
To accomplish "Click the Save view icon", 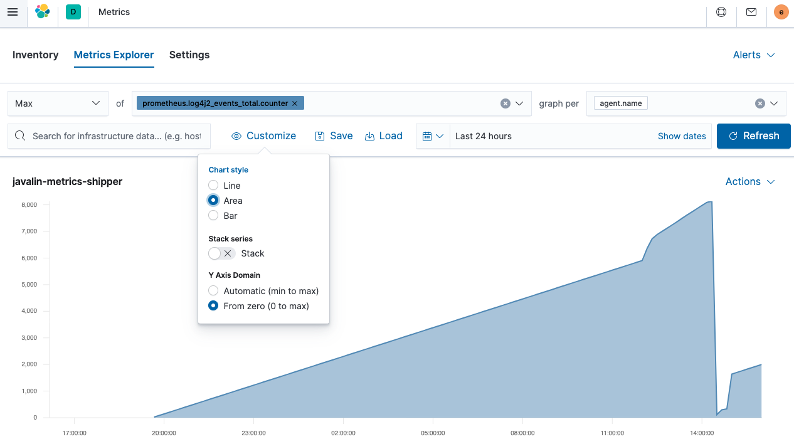I will pos(334,135).
